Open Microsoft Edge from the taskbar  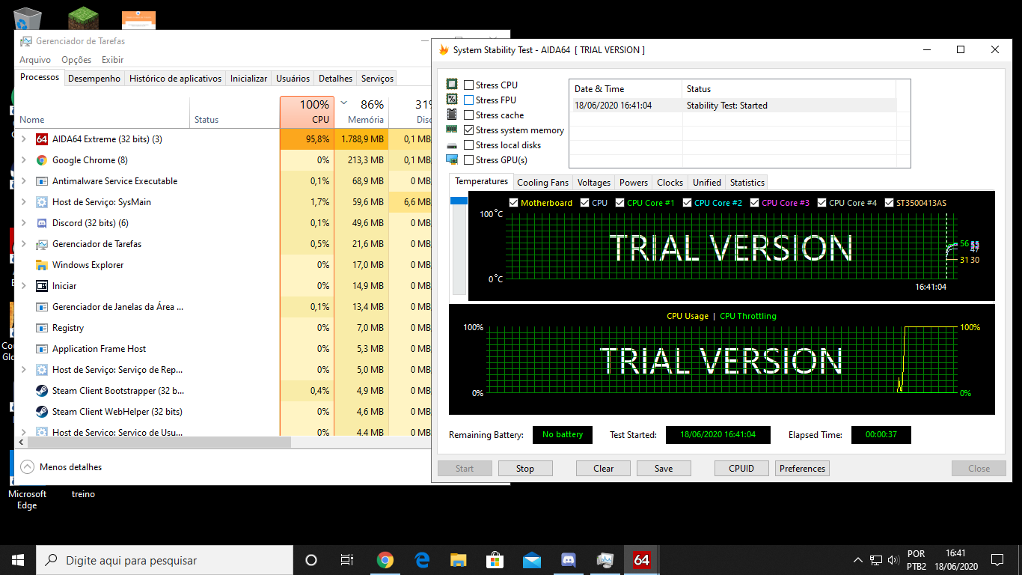(x=422, y=560)
